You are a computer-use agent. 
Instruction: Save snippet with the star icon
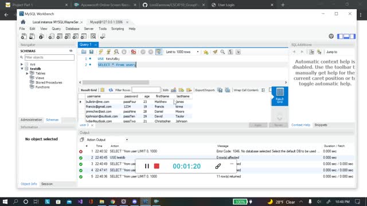206,52
